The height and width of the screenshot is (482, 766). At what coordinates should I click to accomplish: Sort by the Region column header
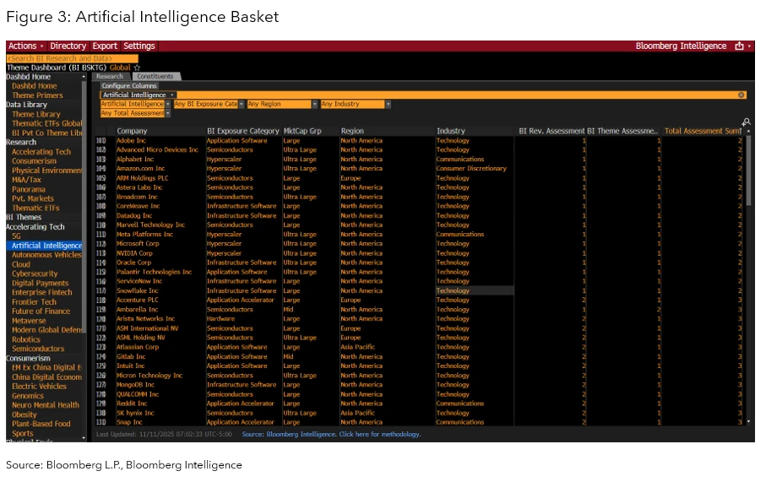(352, 131)
